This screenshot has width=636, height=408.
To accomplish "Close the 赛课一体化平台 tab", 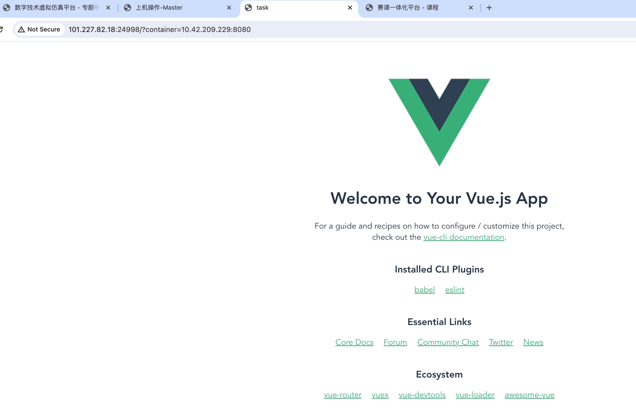I will (471, 8).
